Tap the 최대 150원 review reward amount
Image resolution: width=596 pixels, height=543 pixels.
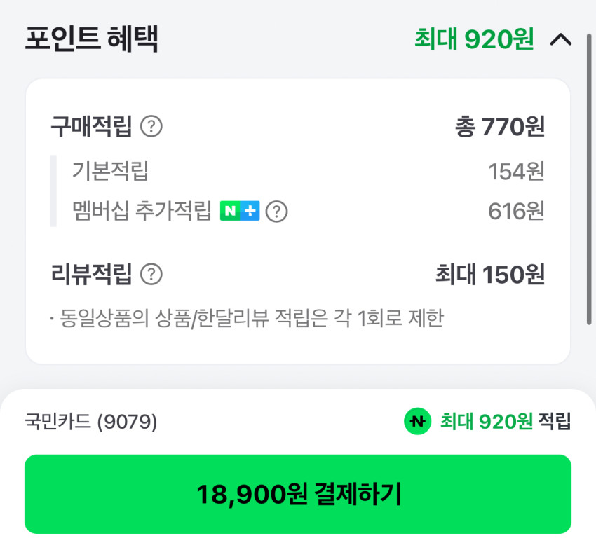[x=489, y=274]
